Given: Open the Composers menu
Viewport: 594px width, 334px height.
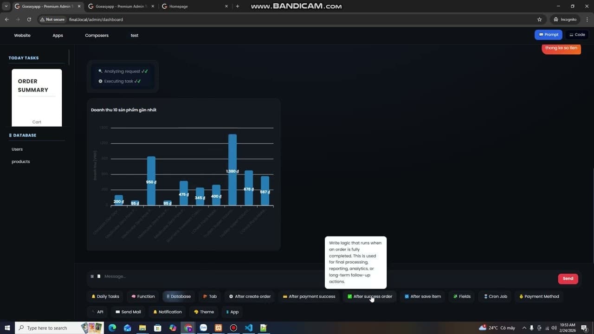Looking at the screenshot, I should (x=97, y=35).
